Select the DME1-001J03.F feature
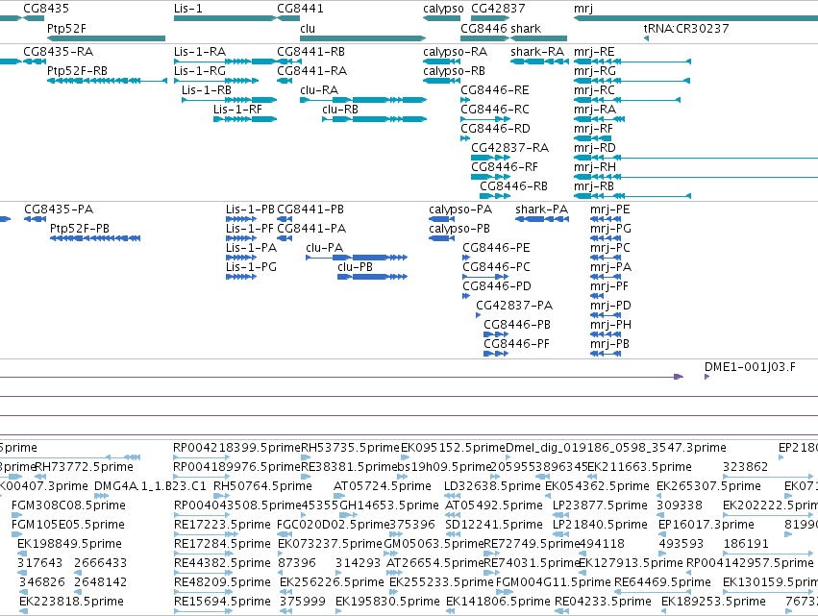The height and width of the screenshot is (616, 818). (x=706, y=377)
